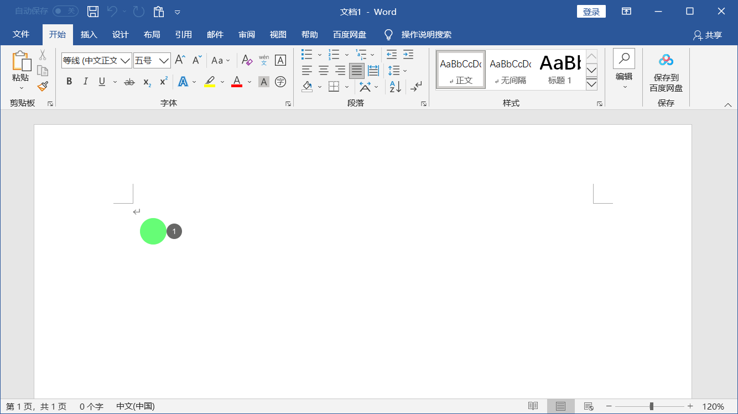Align text left

tap(307, 71)
